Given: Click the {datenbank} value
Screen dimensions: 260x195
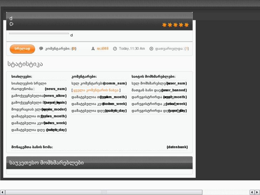Looking at the screenshot, I should point(177,147).
